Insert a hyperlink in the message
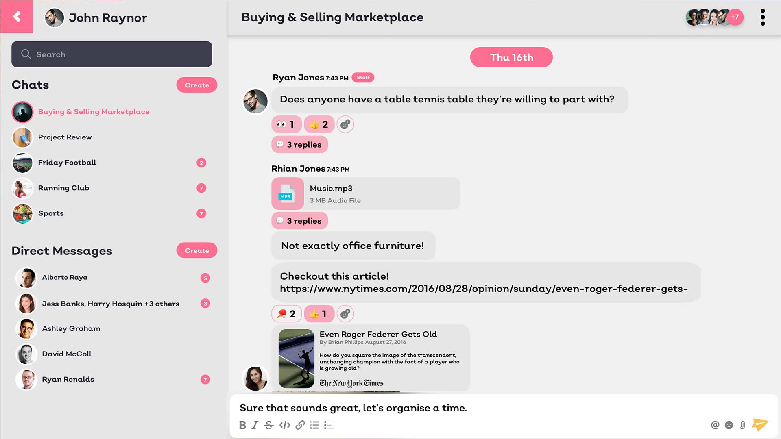 pyautogui.click(x=300, y=425)
